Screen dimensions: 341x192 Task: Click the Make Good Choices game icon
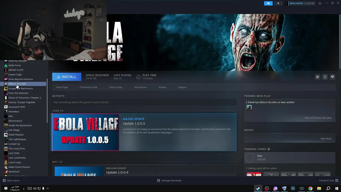click(6, 167)
